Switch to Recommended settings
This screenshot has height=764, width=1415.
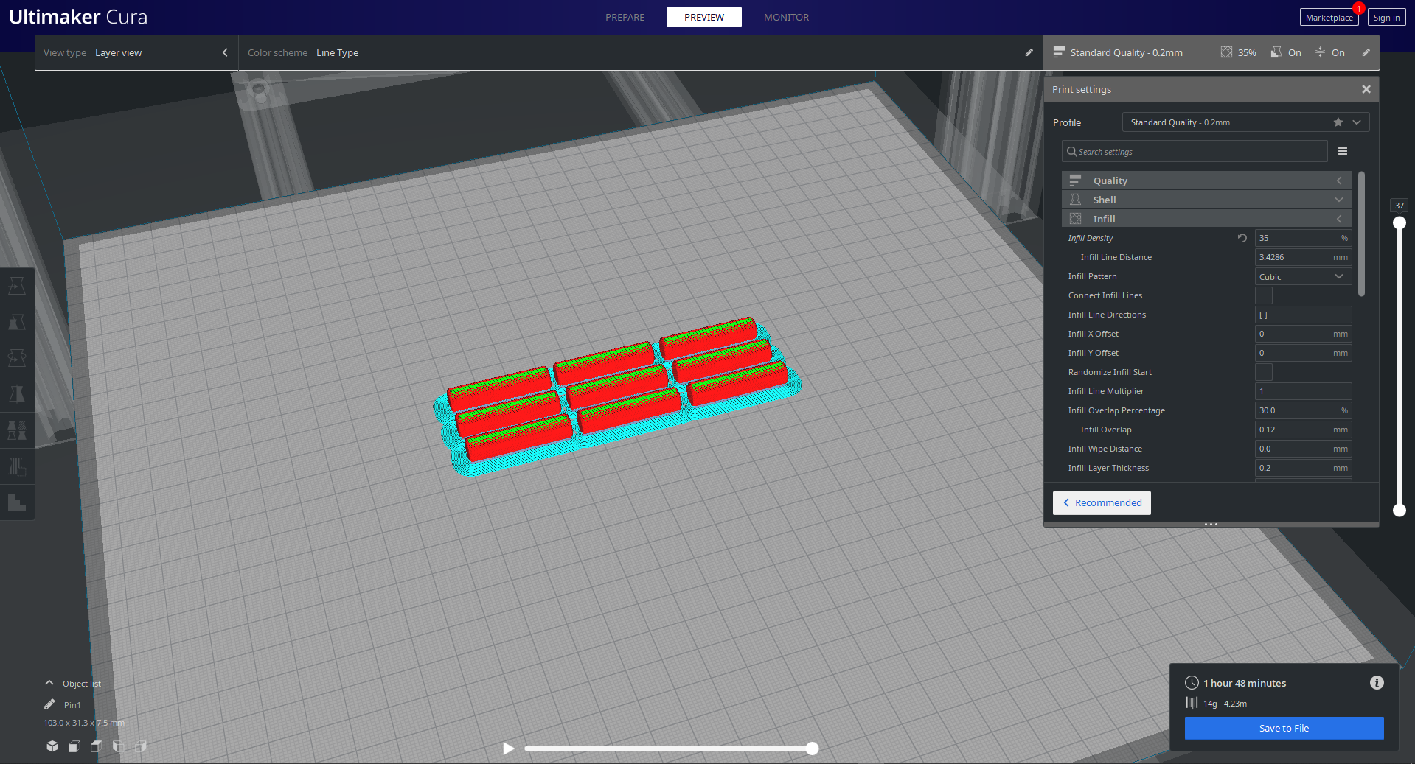[1102, 502]
